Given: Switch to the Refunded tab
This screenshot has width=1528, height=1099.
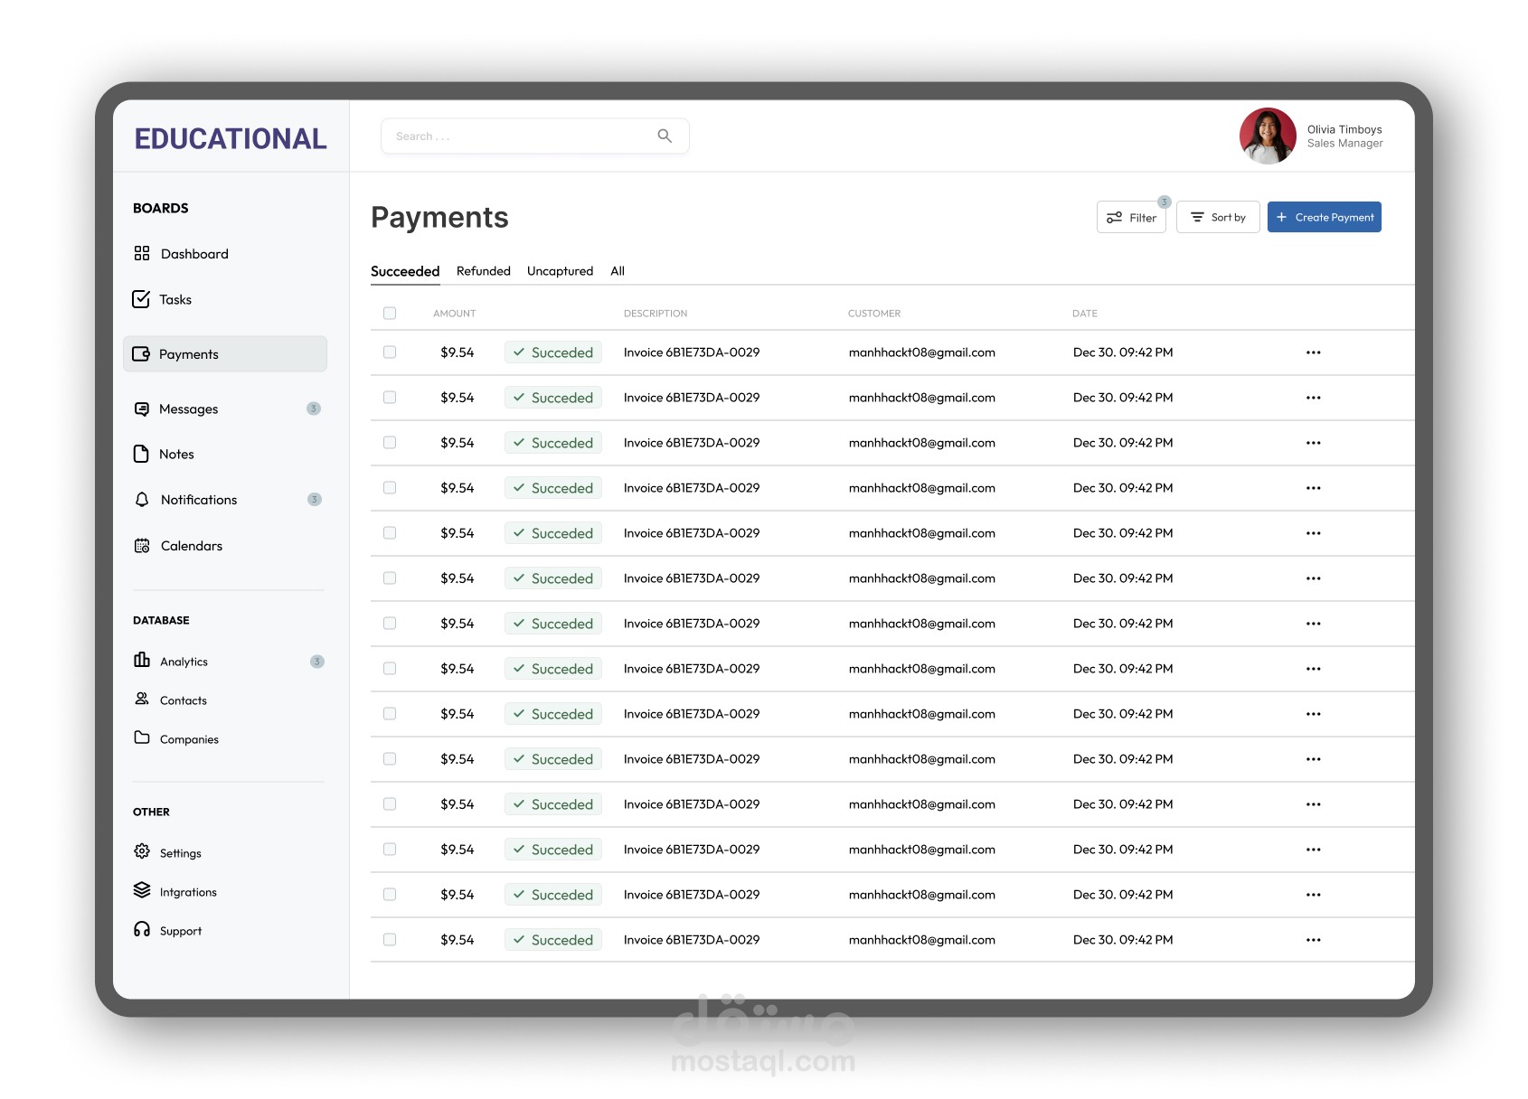Looking at the screenshot, I should tap(484, 271).
